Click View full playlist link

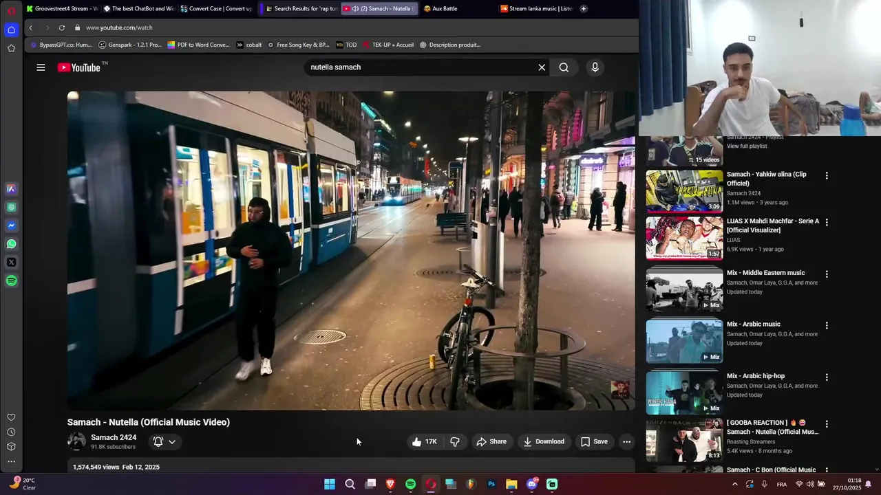(747, 146)
